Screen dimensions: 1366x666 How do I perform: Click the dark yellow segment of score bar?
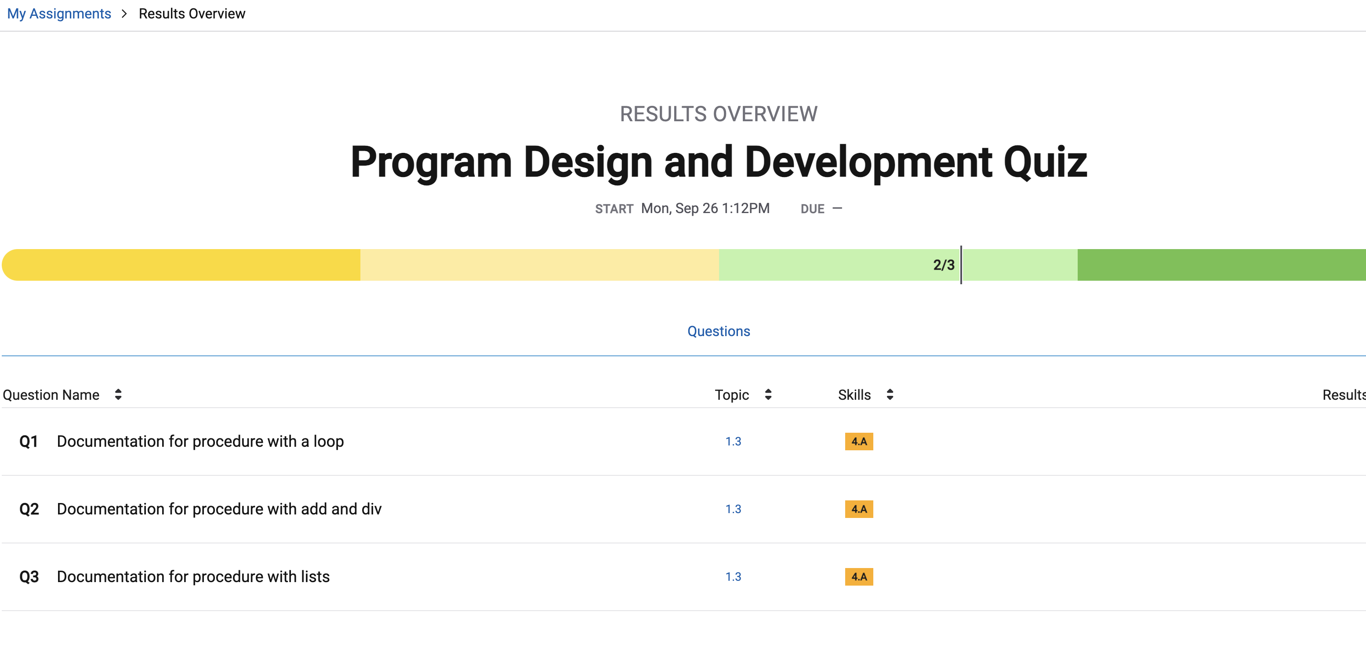pos(181,265)
